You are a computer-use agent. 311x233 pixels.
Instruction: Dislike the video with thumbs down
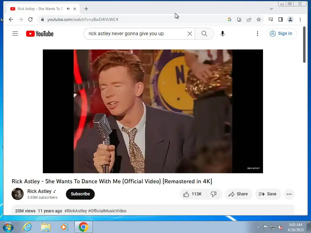(x=214, y=194)
